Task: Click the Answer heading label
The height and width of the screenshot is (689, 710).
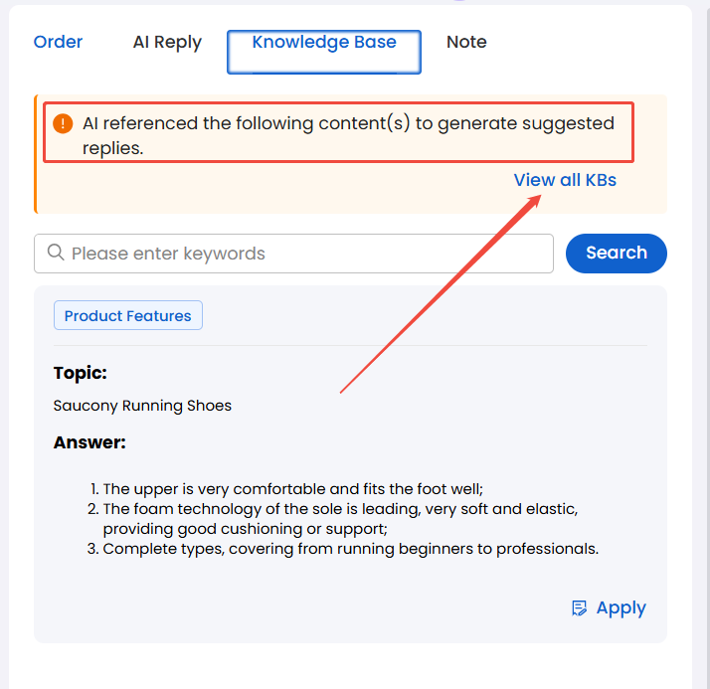Action: [89, 442]
